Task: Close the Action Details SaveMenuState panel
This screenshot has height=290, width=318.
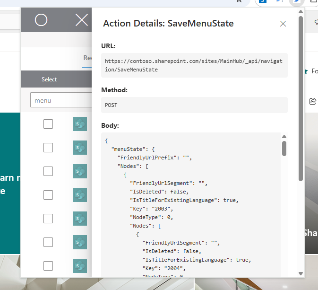Action: (283, 24)
